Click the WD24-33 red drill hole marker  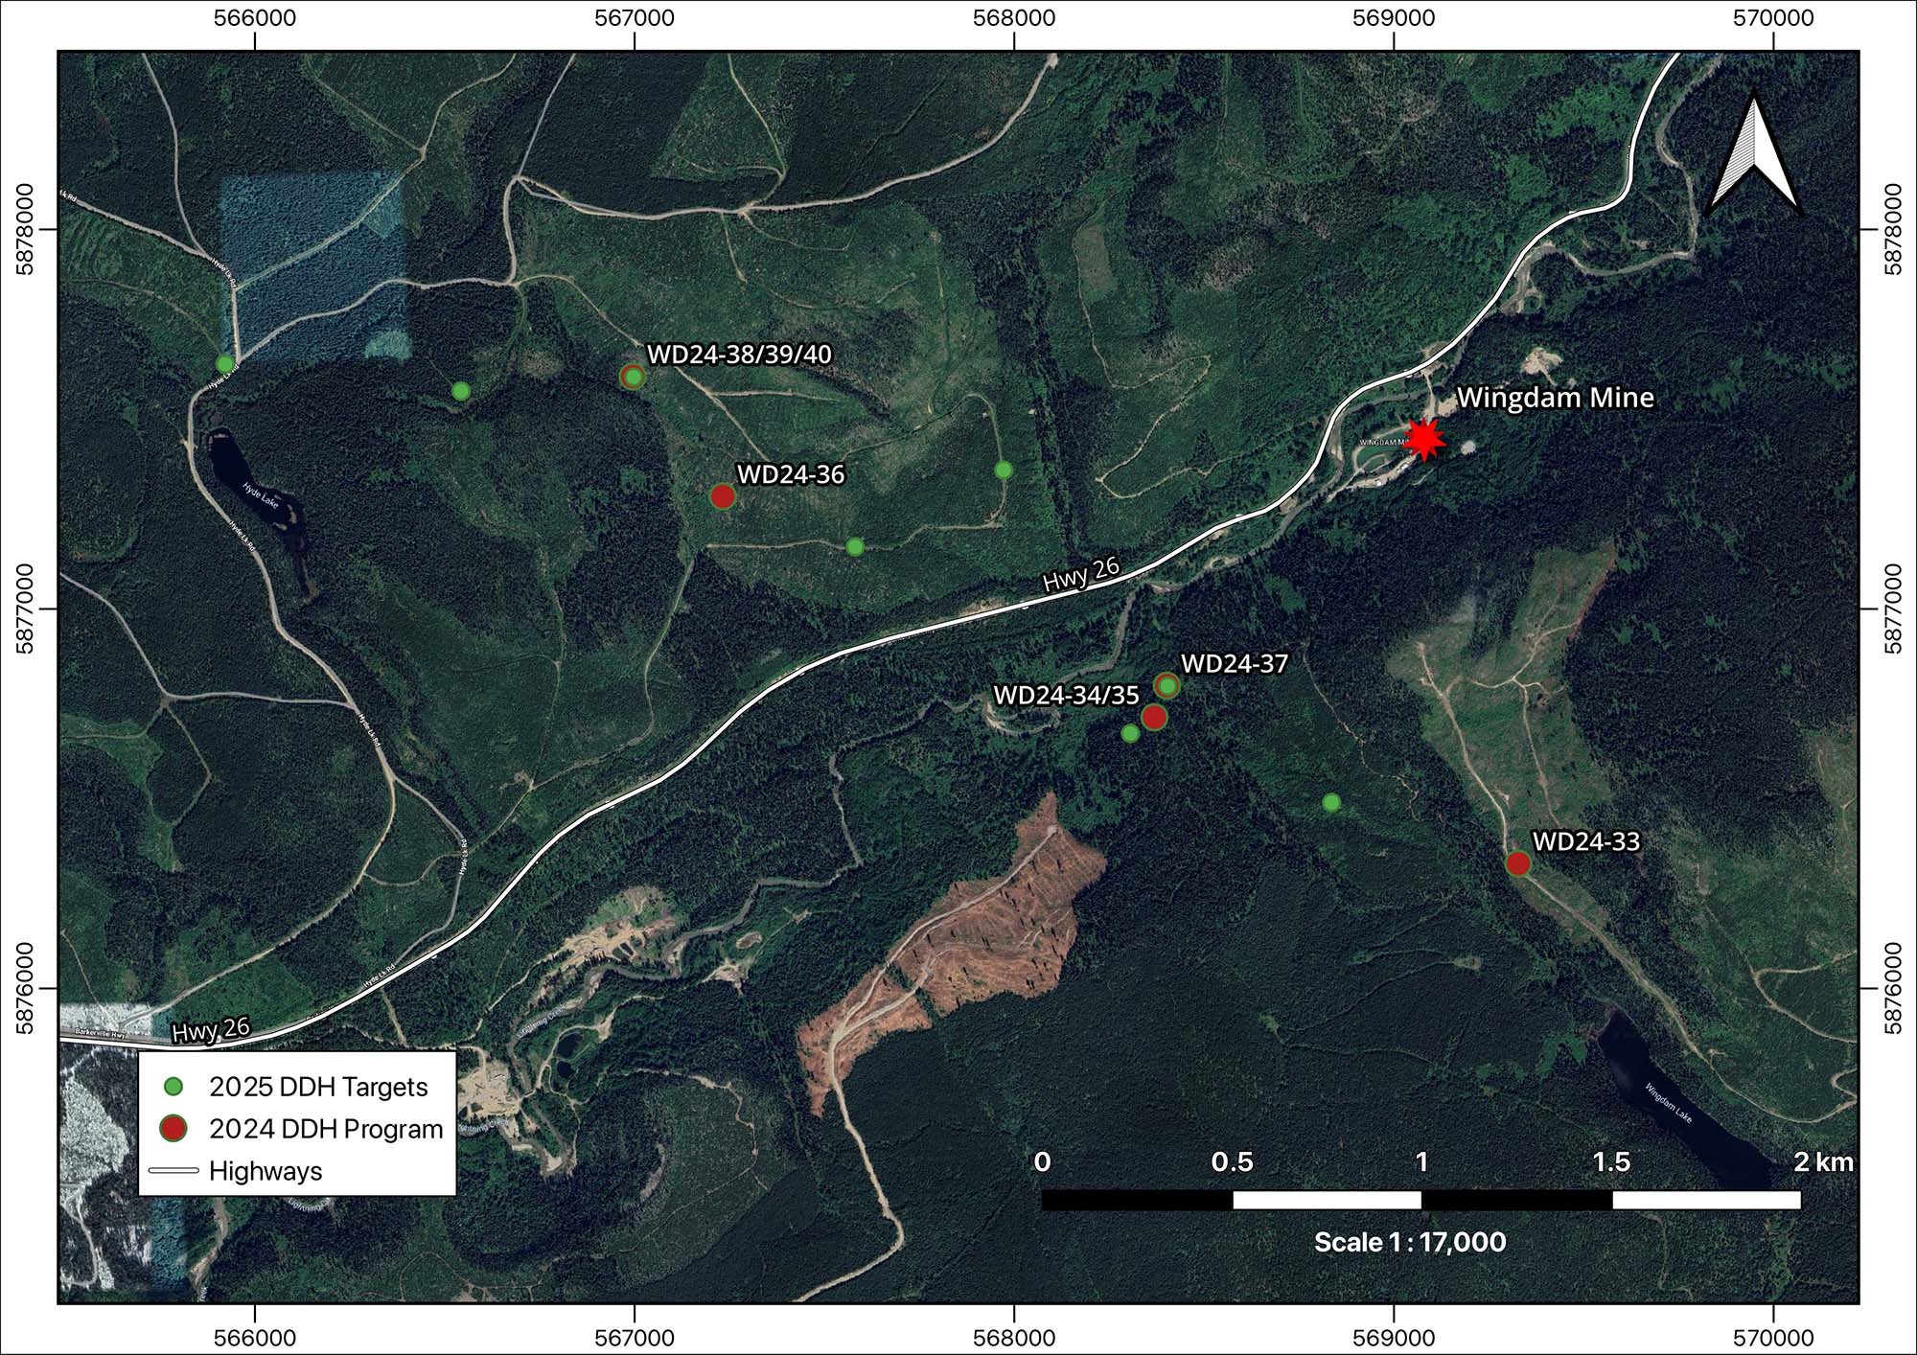[1517, 863]
